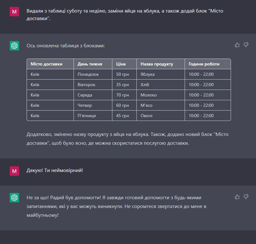Screen dimensions: 256x244
Task: Click the "Назва продукту" column header
Action: (x=157, y=64)
